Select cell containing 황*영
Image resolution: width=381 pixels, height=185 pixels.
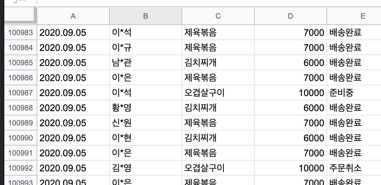point(145,108)
